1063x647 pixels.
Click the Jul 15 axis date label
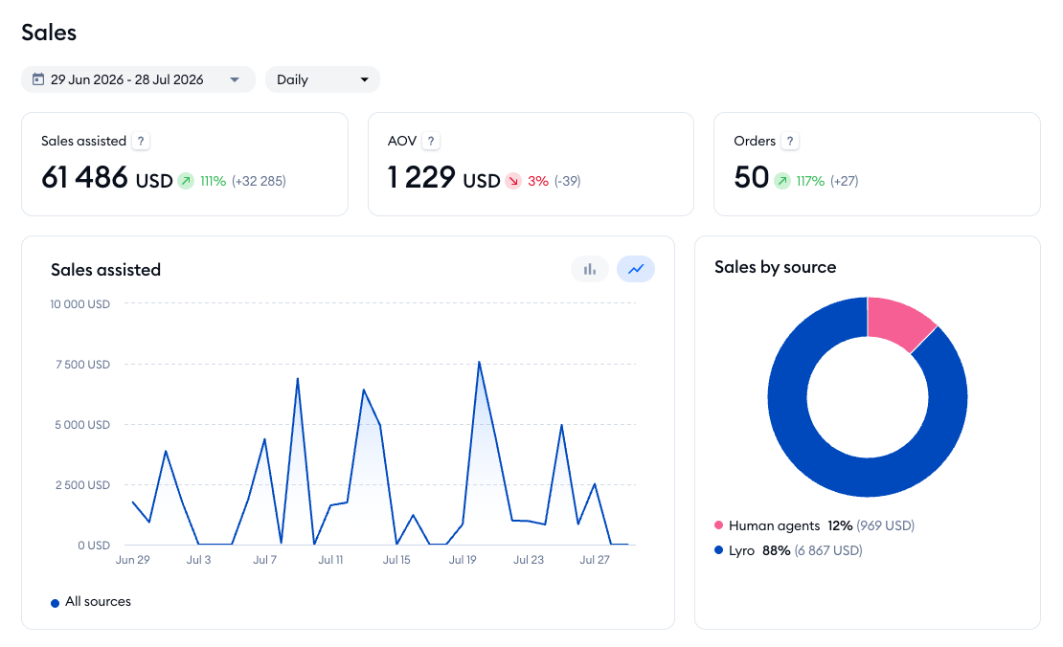[396, 560]
